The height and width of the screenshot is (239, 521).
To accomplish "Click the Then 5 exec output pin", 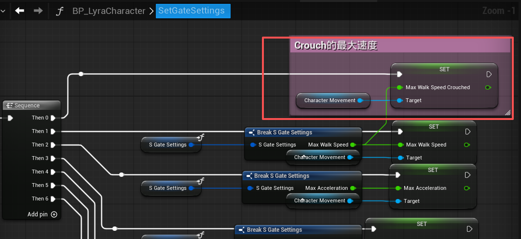I will coord(53,185).
